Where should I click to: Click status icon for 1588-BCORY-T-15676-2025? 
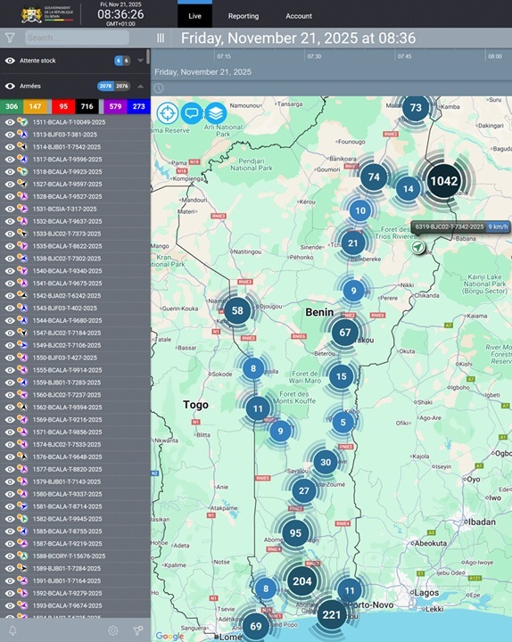tap(22, 556)
